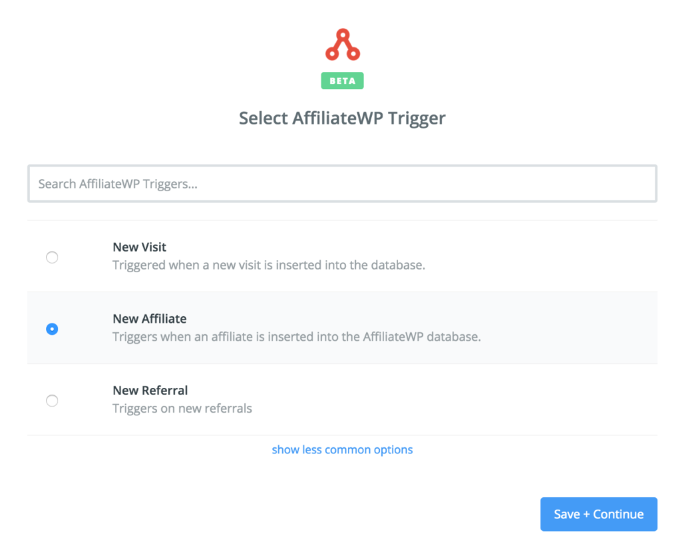Confirm trigger selection with Save + Continue
The image size is (685, 559).
(599, 514)
